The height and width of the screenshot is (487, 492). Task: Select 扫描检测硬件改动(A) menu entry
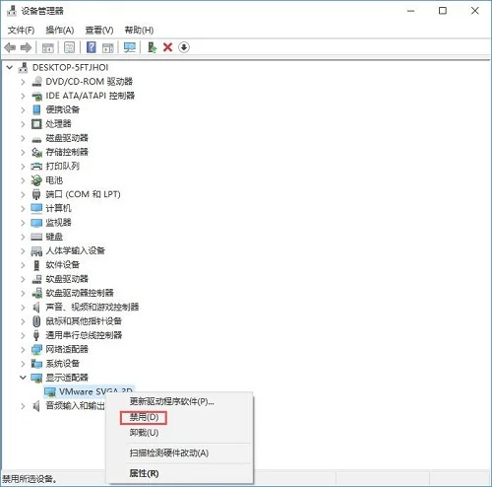[169, 452]
